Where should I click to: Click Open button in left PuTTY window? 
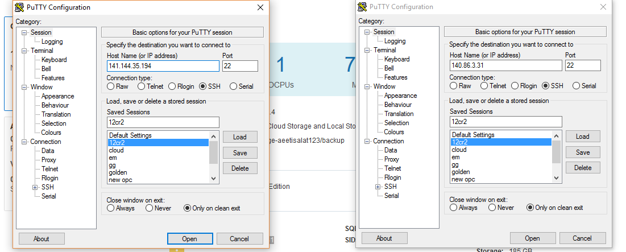tap(189, 239)
